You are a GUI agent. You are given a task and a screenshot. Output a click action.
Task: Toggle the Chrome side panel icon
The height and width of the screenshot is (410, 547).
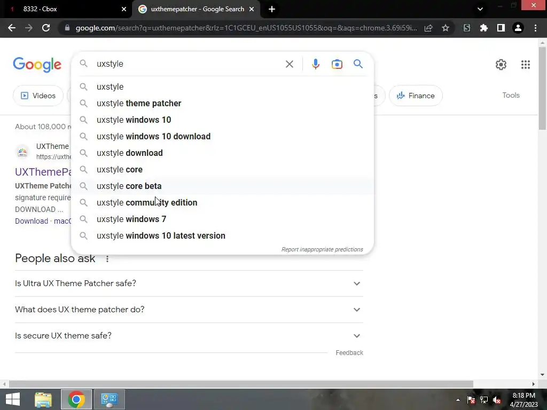pos(501,28)
